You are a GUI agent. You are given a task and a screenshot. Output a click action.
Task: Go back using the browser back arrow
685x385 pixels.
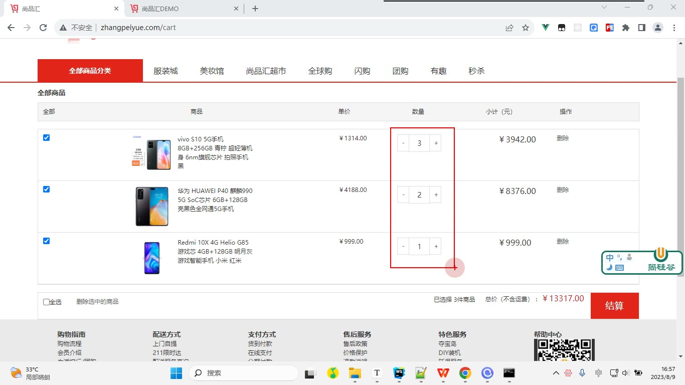(x=11, y=28)
